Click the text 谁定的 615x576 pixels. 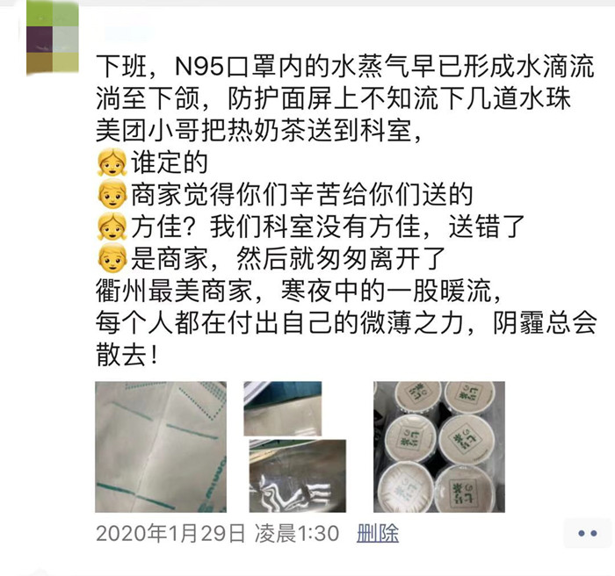[x=169, y=162]
